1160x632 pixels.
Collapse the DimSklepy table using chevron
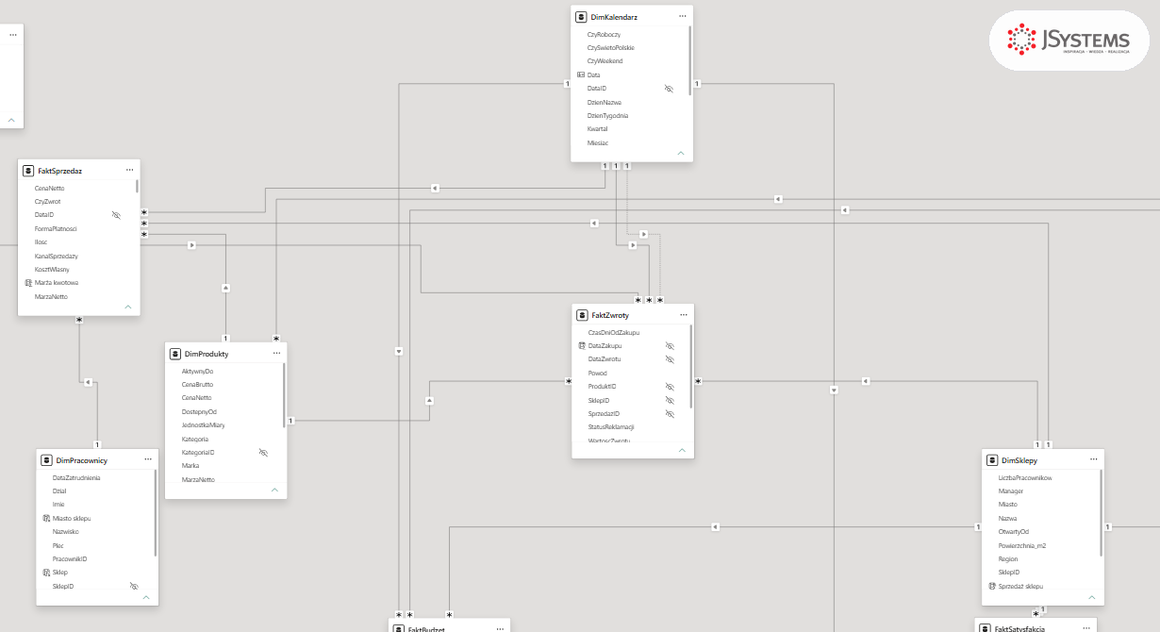click(x=1091, y=597)
